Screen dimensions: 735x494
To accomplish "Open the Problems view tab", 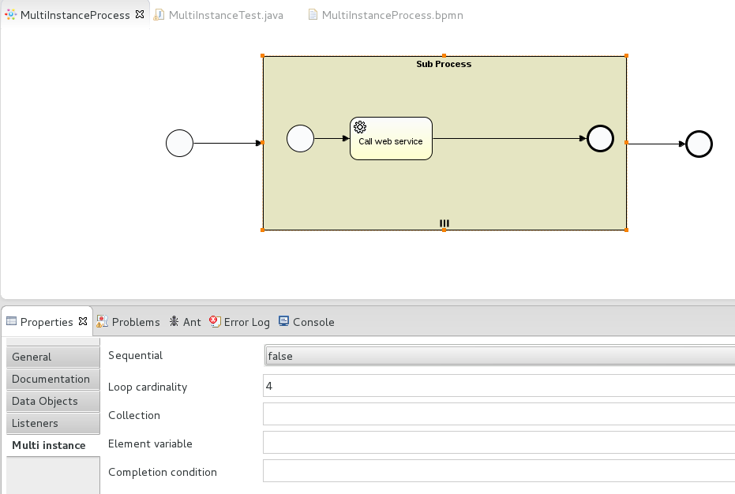I will click(x=135, y=322).
